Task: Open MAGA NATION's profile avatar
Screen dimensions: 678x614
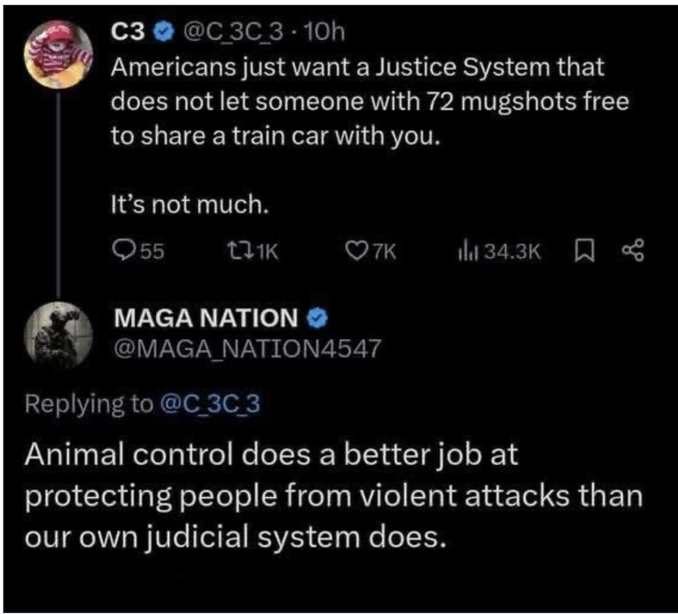Action: click(x=59, y=335)
